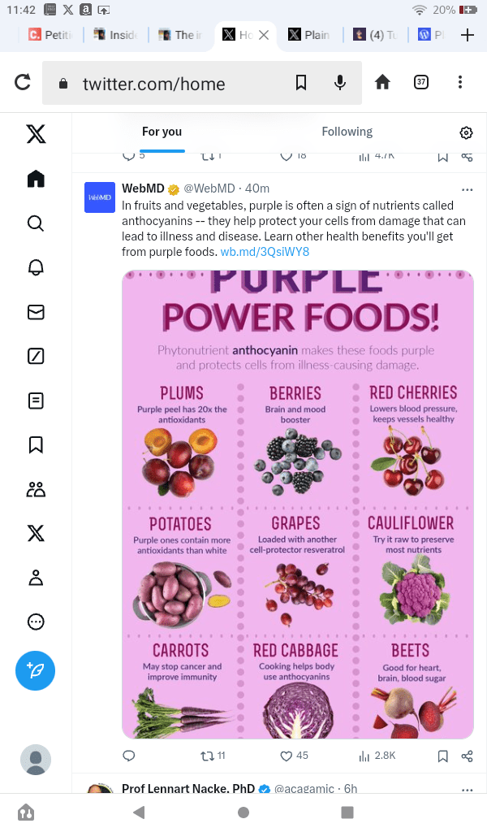Click the twitter.com/home address bar
This screenshot has width=487, height=832.
pos(154,83)
